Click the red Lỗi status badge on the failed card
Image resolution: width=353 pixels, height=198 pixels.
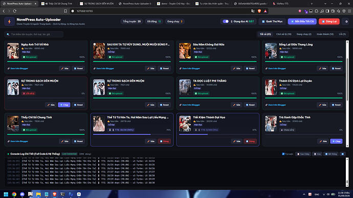tap(28, 94)
